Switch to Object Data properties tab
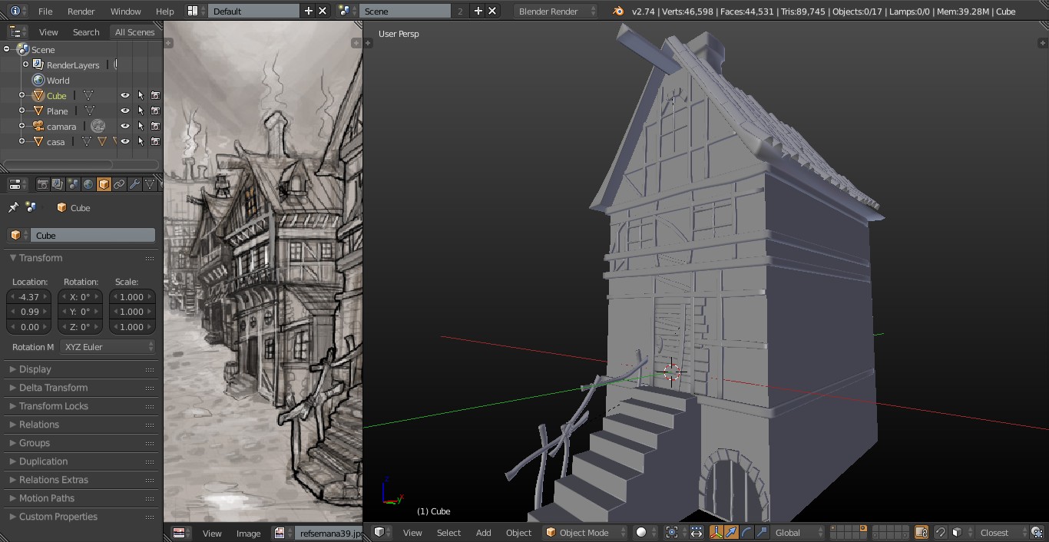This screenshot has width=1049, height=542. [150, 184]
